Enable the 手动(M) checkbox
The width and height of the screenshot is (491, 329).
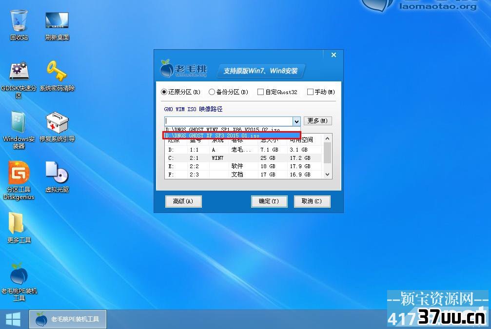[x=321, y=92]
